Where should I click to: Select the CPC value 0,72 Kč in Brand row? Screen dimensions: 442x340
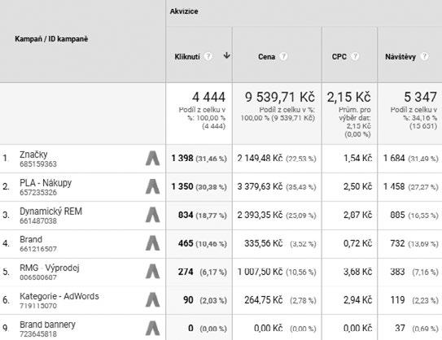[357, 243]
